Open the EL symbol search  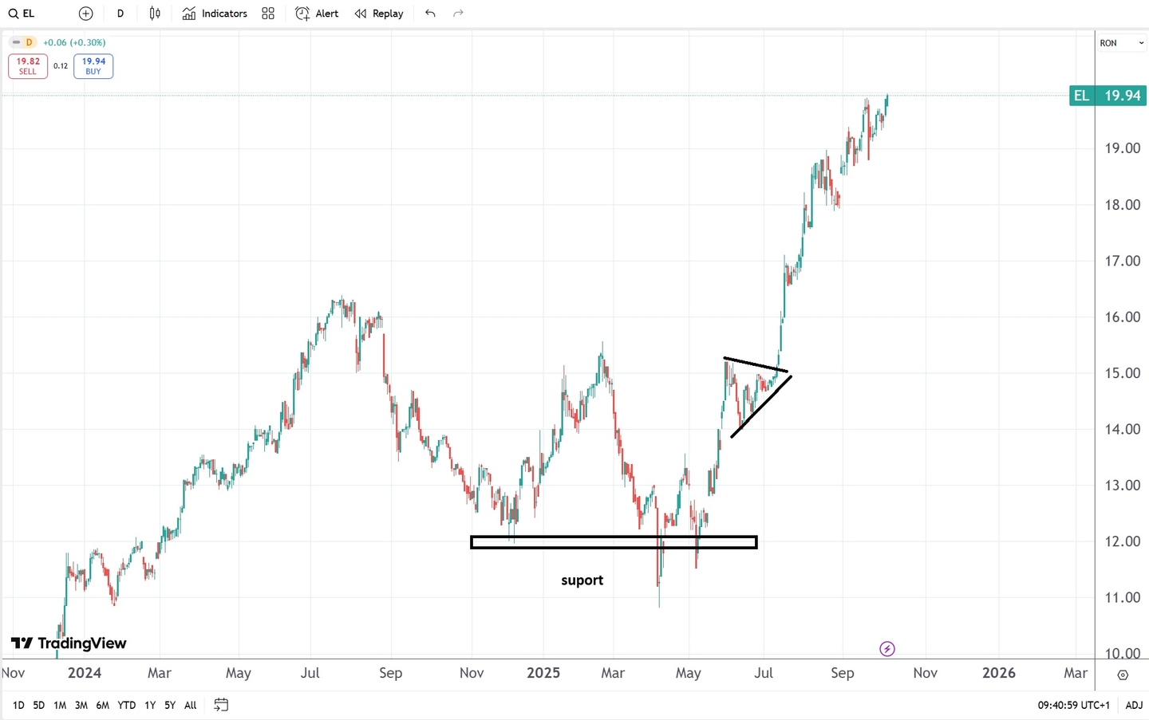pyautogui.click(x=22, y=14)
